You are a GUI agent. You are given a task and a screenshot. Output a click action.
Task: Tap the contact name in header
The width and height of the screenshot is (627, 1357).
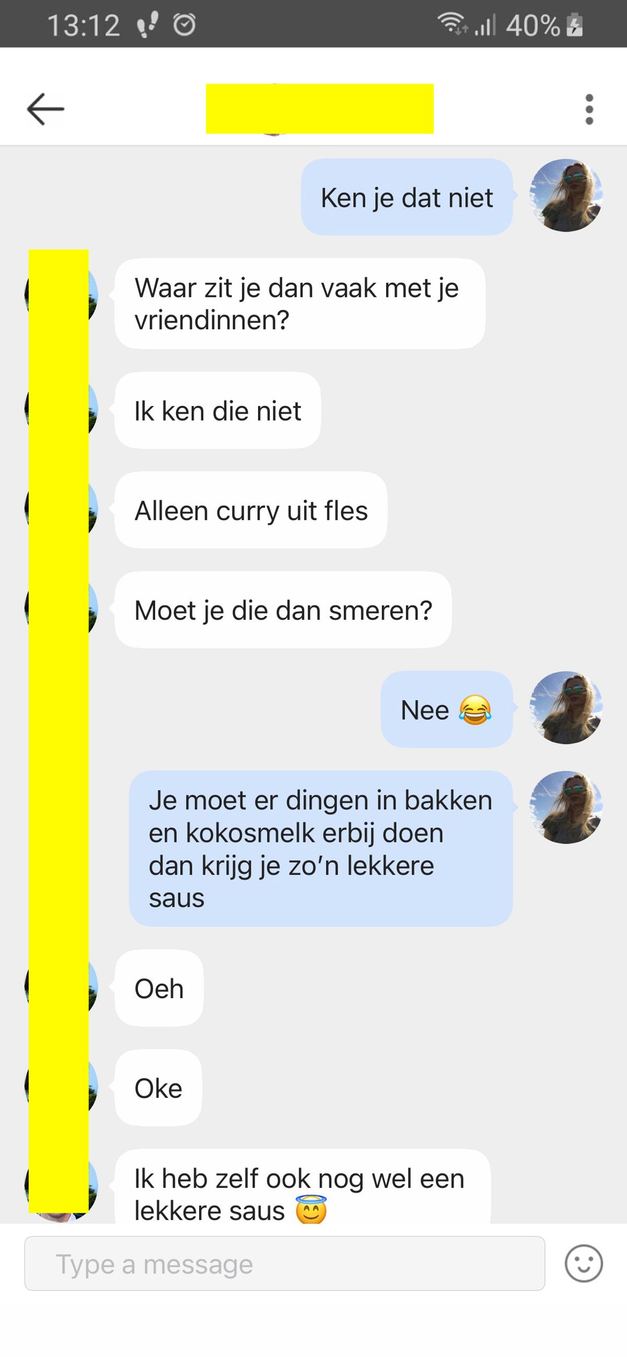tap(319, 109)
